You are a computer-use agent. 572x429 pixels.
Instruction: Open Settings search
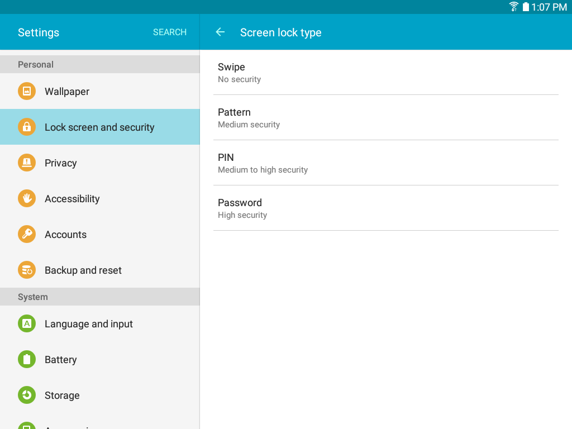[x=170, y=32]
